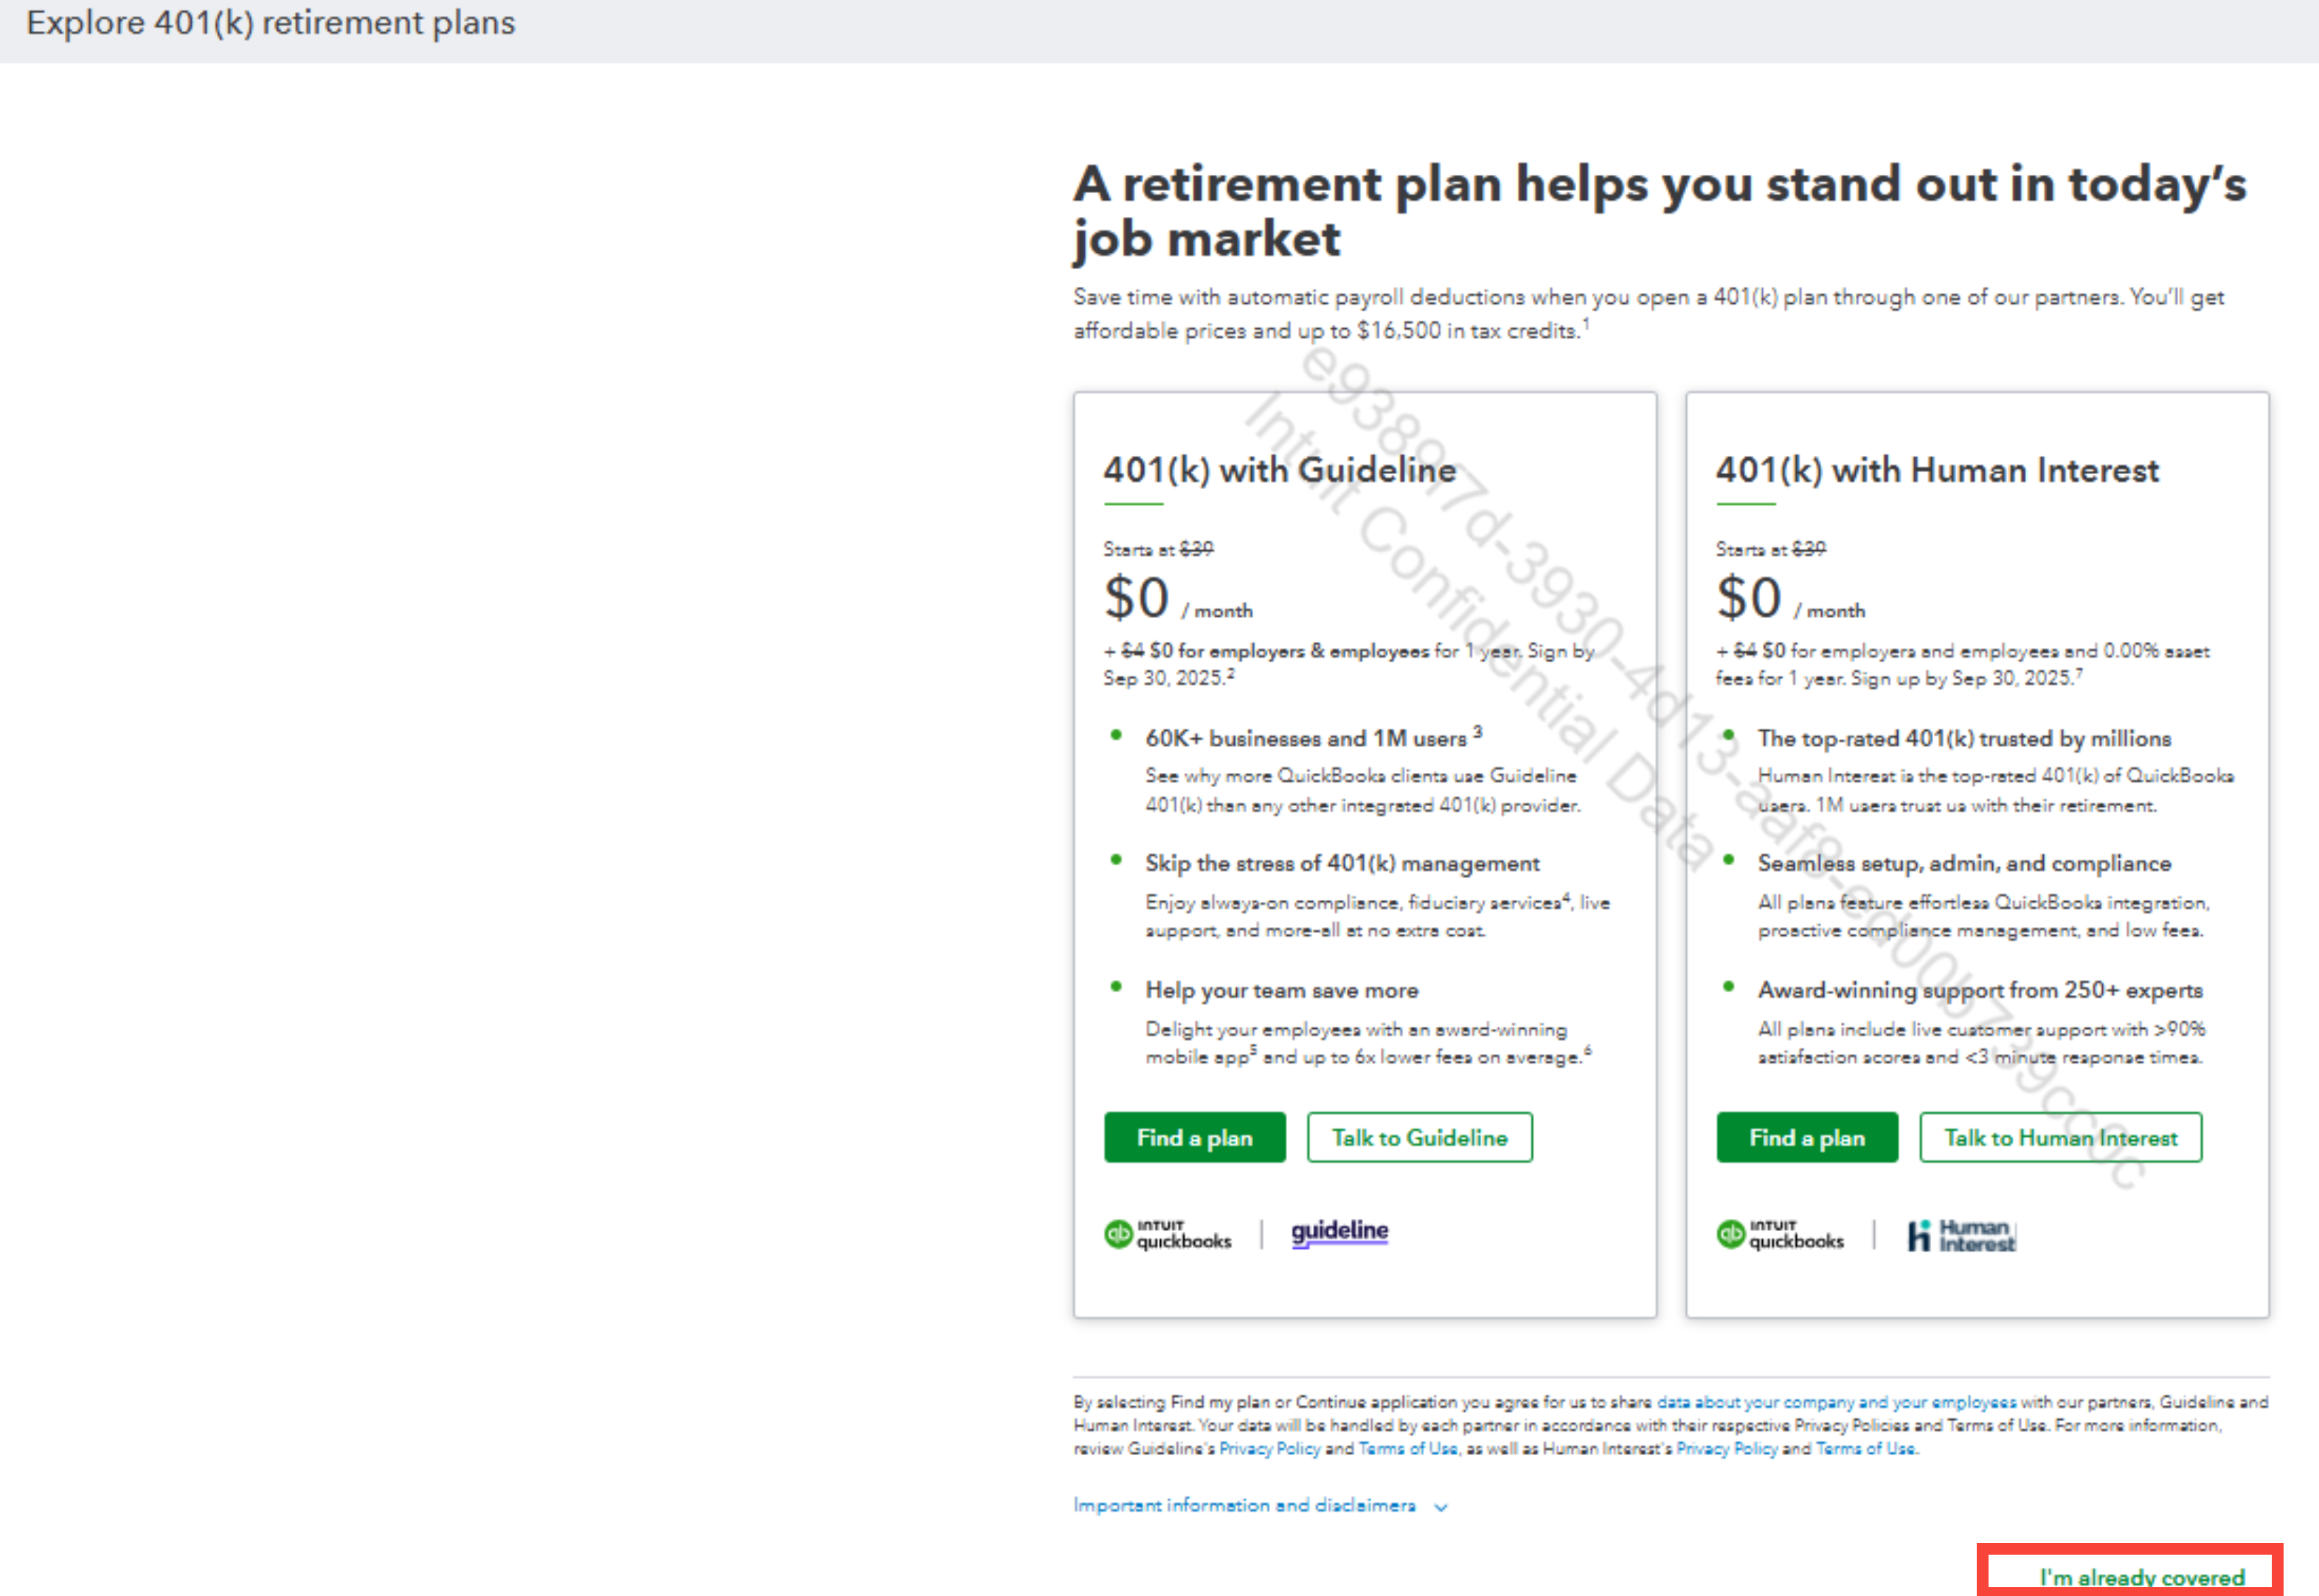Screen dimensions: 2319x1596
Task: Click QuickBooks logo in Human Interest card
Action: coord(1780,1235)
